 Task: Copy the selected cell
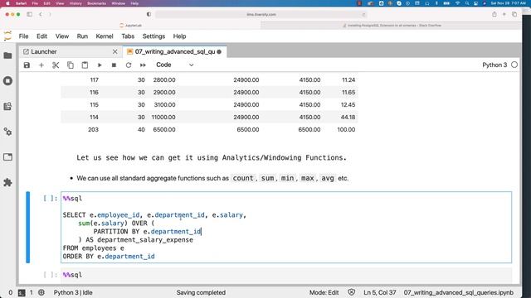point(70,65)
